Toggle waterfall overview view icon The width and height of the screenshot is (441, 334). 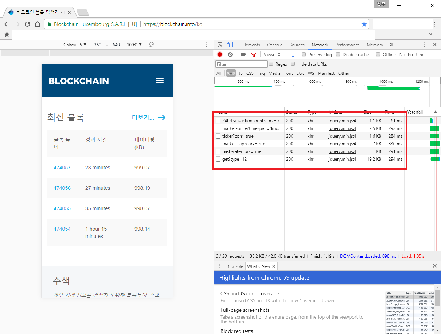pos(291,54)
